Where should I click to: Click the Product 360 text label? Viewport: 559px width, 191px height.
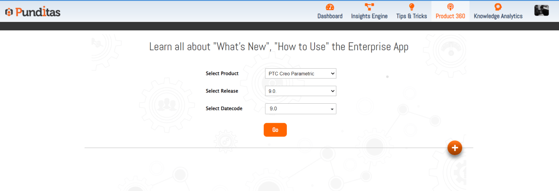click(x=450, y=16)
